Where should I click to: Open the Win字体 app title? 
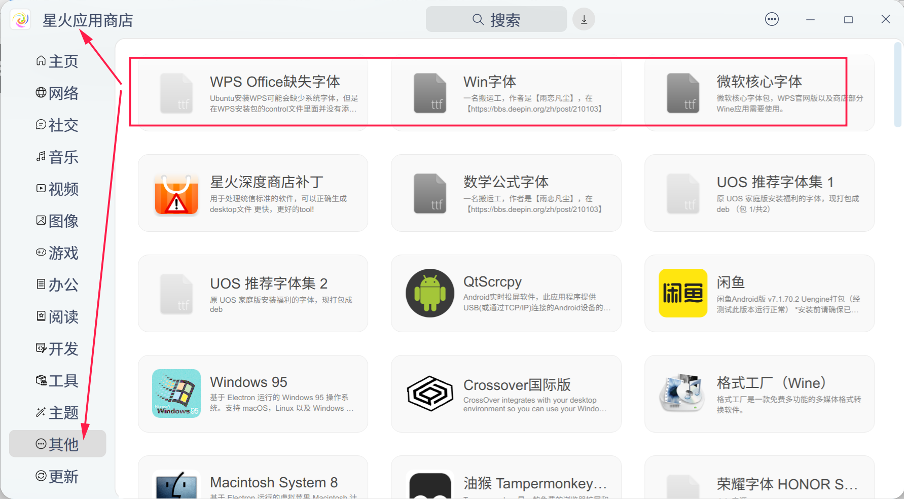(x=490, y=82)
